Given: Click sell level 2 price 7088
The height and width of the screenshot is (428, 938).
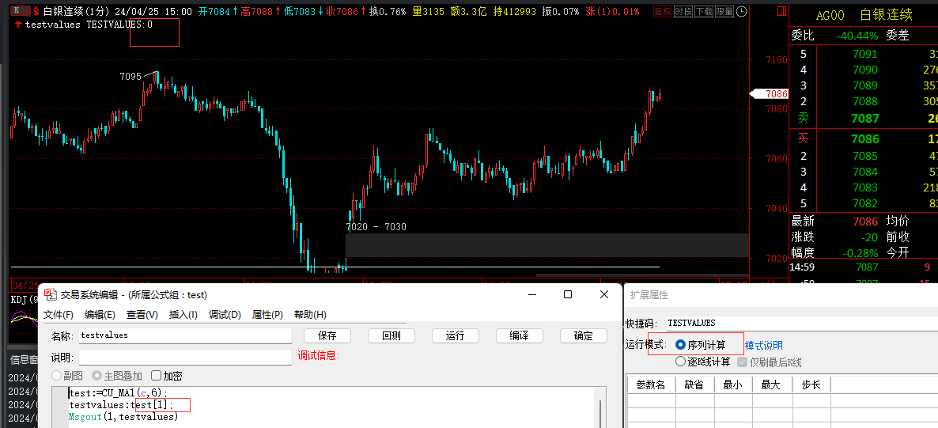Looking at the screenshot, I should pyautogui.click(x=864, y=101).
